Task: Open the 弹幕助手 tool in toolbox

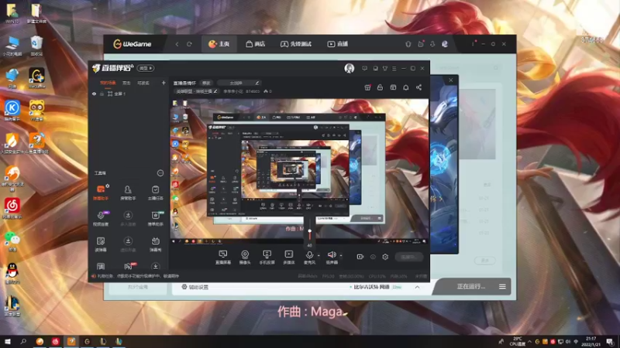Action: click(101, 192)
